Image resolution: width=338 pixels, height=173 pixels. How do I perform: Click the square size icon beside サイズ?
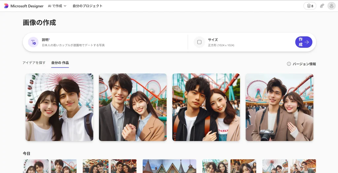point(199,42)
